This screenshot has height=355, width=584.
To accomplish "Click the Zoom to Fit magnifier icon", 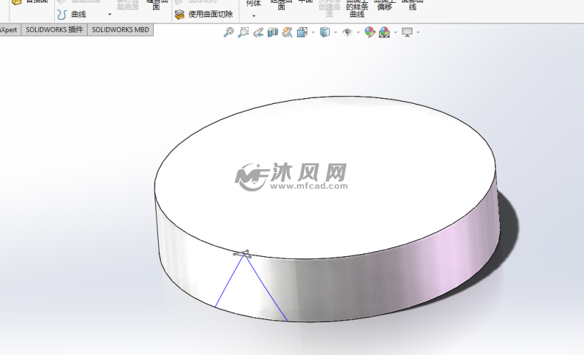I will coord(229,33).
